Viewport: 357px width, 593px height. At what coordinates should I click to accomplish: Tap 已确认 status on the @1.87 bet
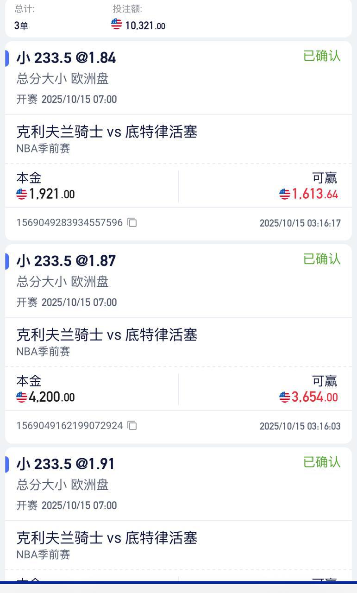click(x=322, y=259)
